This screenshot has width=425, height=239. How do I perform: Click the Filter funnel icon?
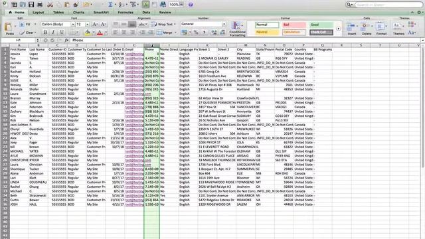(x=133, y=5)
